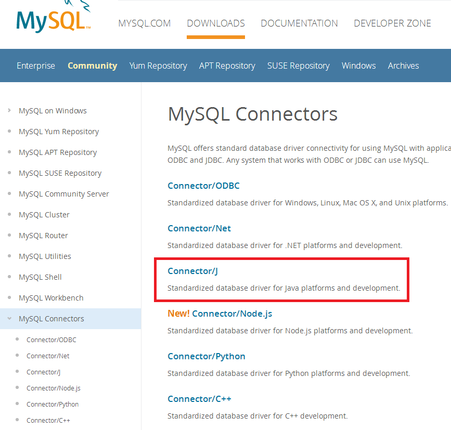
Task: Click the .NET platforms driver description
Action: (x=285, y=245)
